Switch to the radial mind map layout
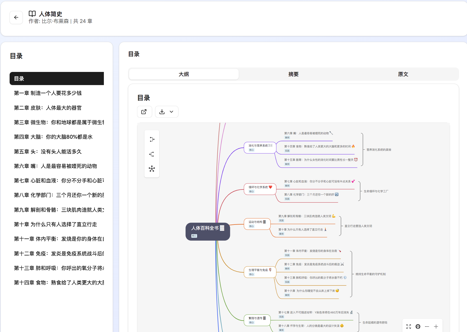Screen dimensions: 467x332 pyautogui.click(x=152, y=169)
